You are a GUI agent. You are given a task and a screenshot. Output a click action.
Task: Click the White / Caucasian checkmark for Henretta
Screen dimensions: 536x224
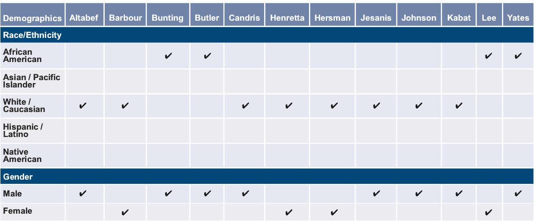tap(289, 106)
